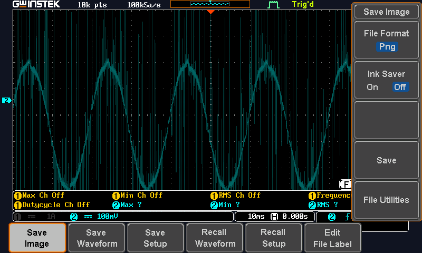422x253 pixels.
Task: Click the channel 2 indicator in status bar
Action: [74, 217]
